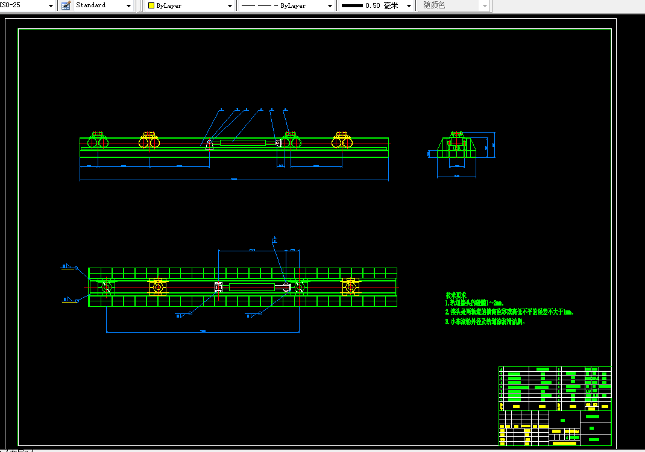Screen dimensions: 645x452
Task: Select the surface finish symbol below the cylinder's left end
Action: [x=184, y=315]
